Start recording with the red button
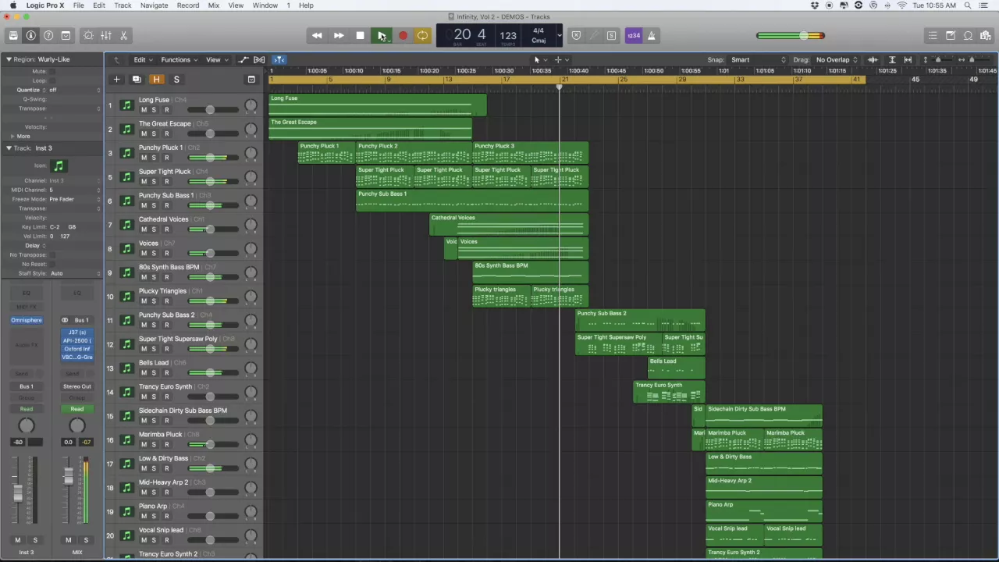The height and width of the screenshot is (562, 999). 402,35
